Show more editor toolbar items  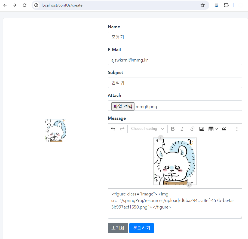tap(237, 129)
